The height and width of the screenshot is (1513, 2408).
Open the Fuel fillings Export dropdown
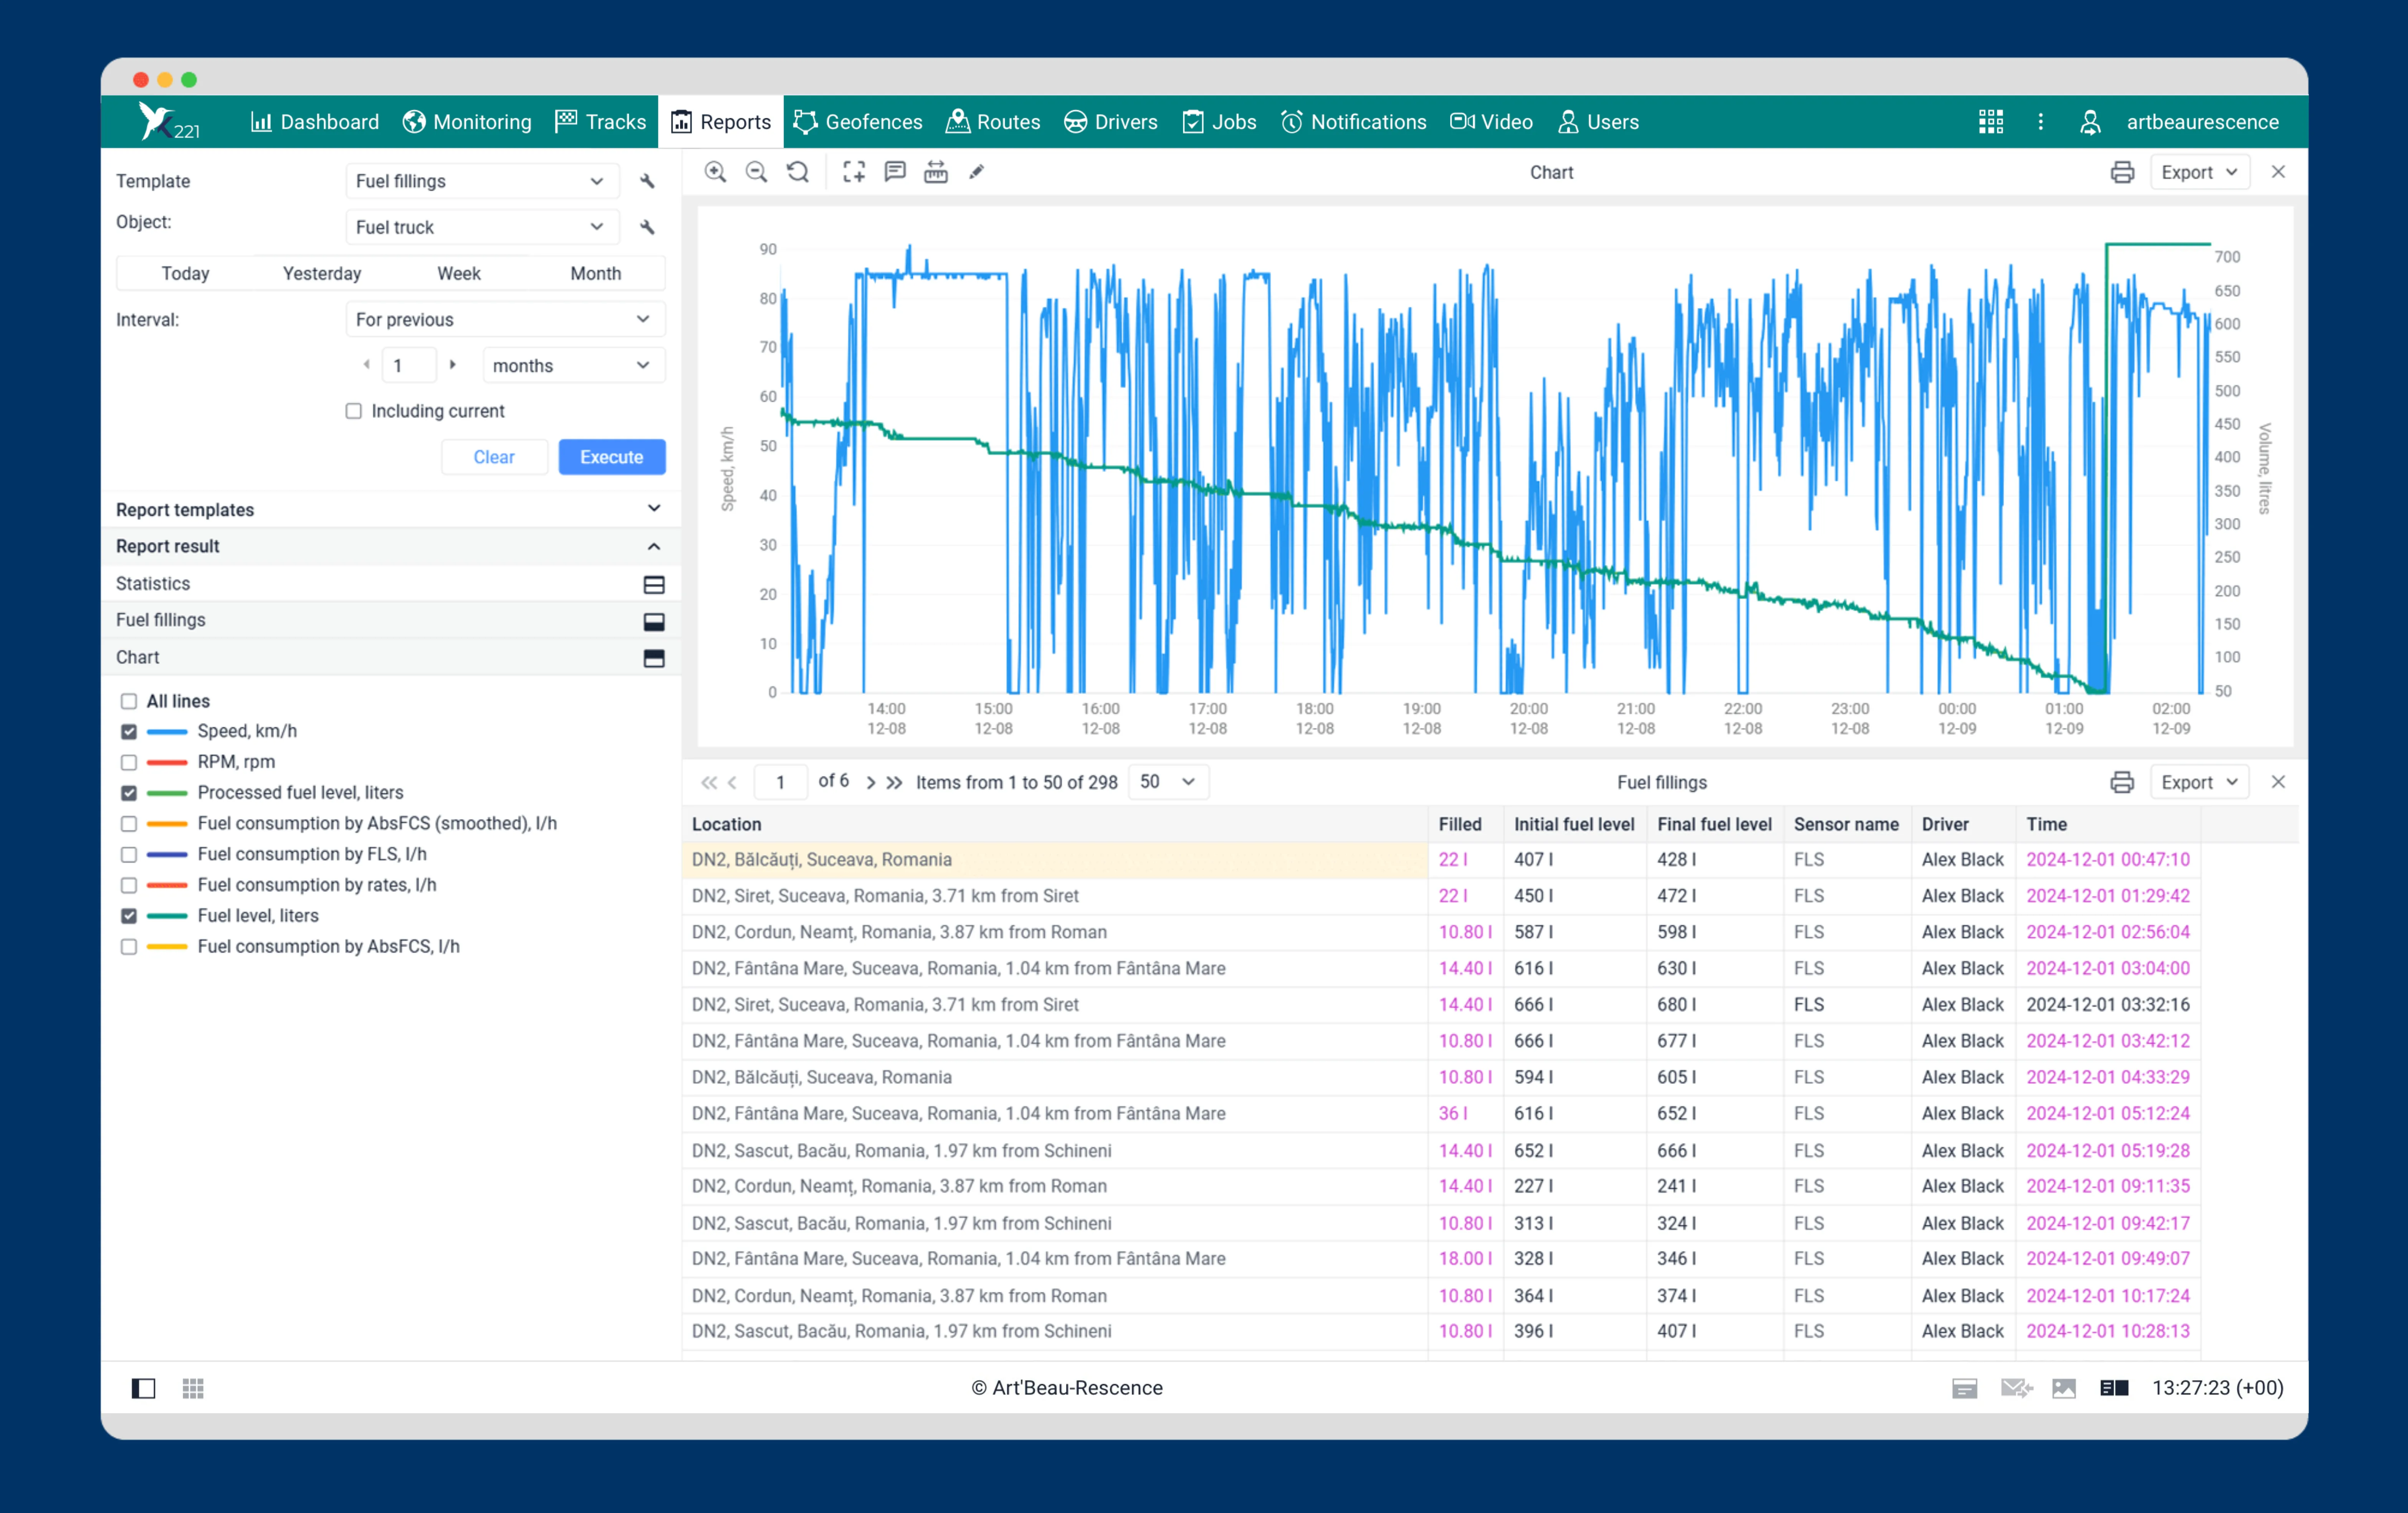[2199, 782]
